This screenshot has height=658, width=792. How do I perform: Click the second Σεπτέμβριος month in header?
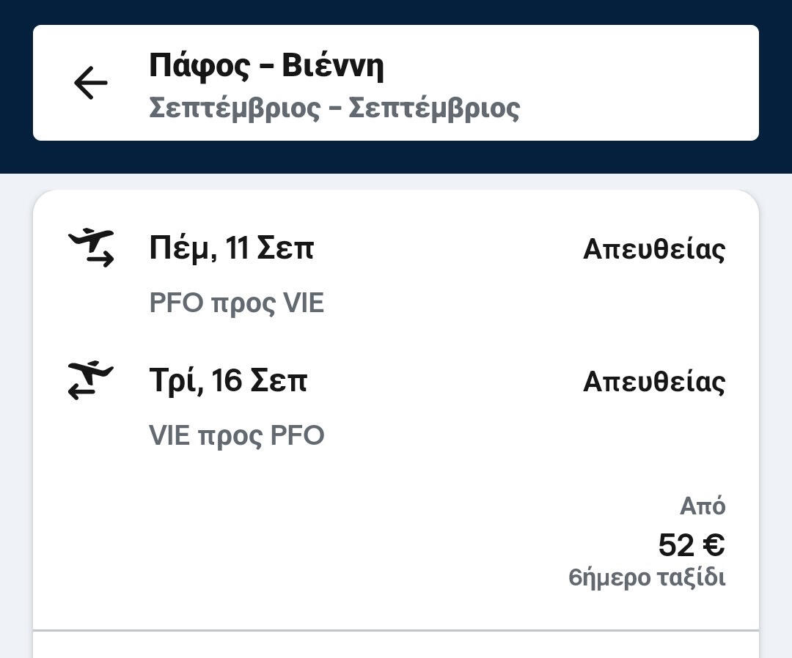pos(434,108)
